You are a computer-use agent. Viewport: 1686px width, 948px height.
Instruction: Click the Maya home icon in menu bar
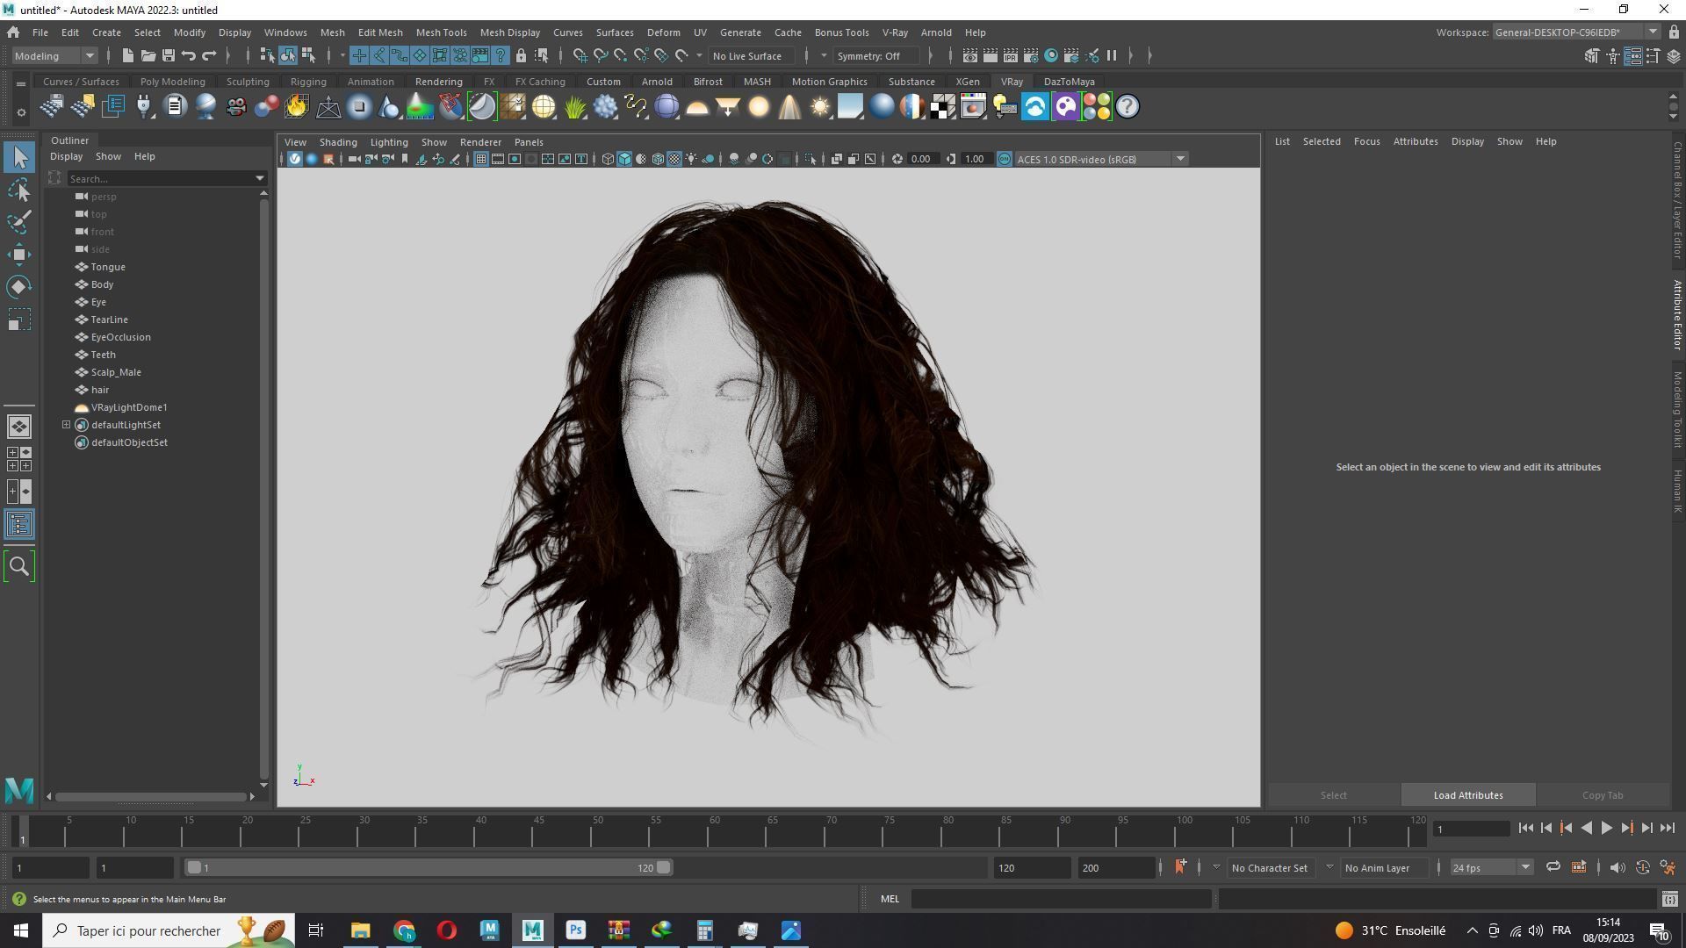pyautogui.click(x=13, y=32)
